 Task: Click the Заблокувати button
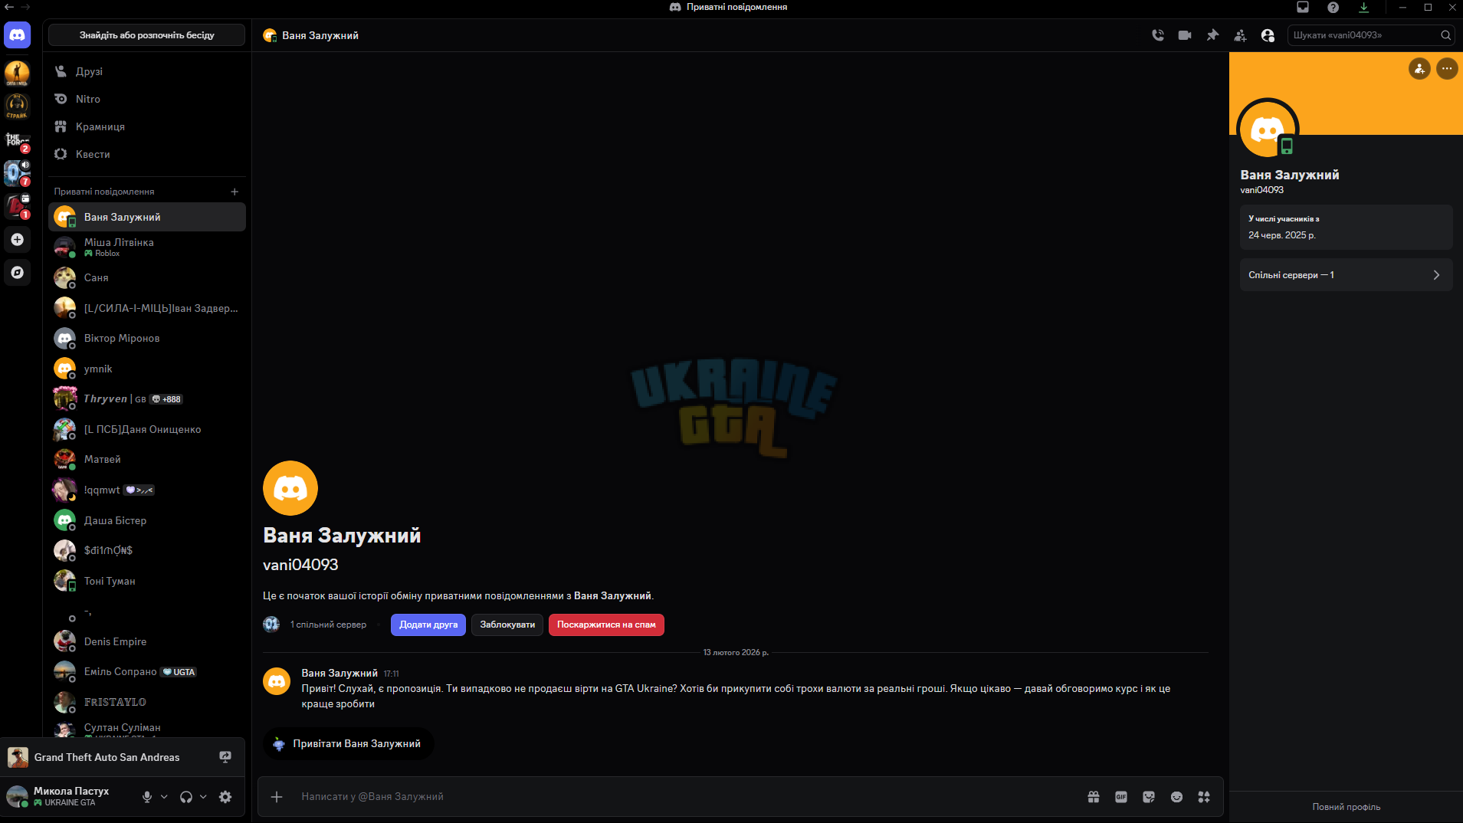click(x=507, y=625)
